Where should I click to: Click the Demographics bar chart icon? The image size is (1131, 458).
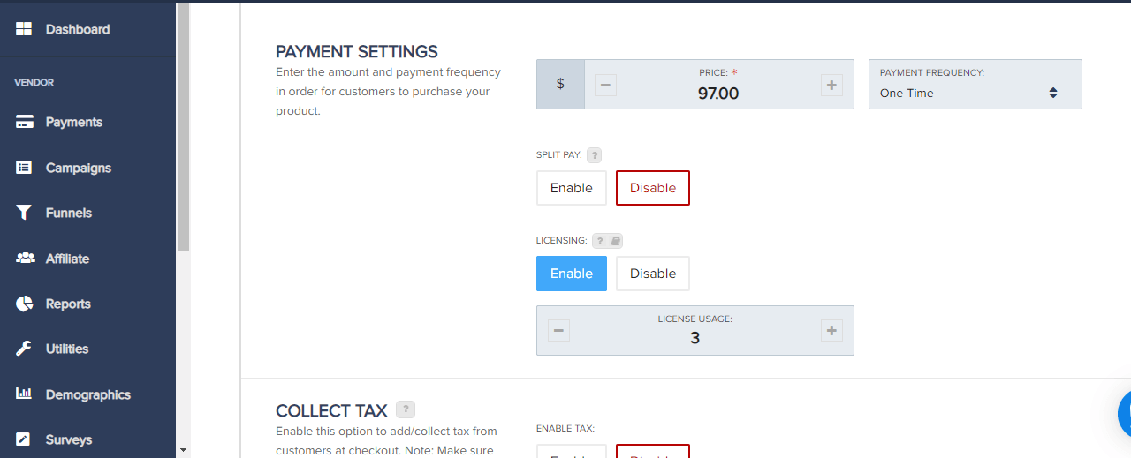(x=25, y=394)
